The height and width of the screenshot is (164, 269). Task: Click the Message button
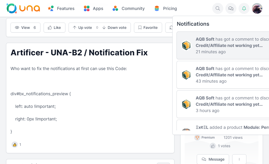[213, 159]
